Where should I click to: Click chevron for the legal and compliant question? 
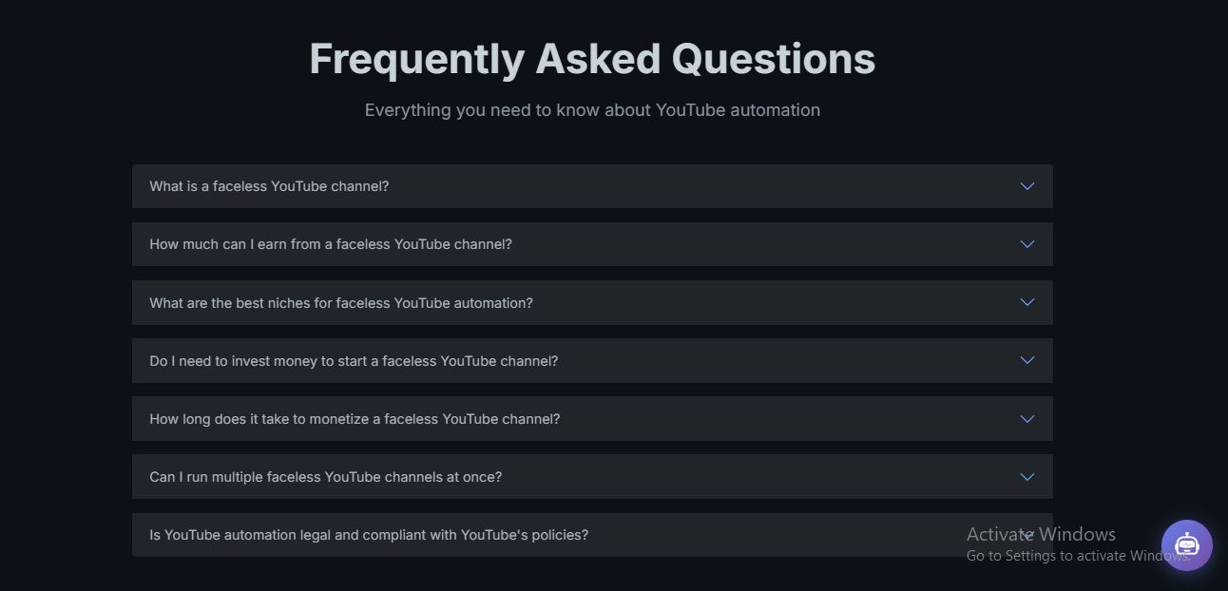pyautogui.click(x=1027, y=535)
